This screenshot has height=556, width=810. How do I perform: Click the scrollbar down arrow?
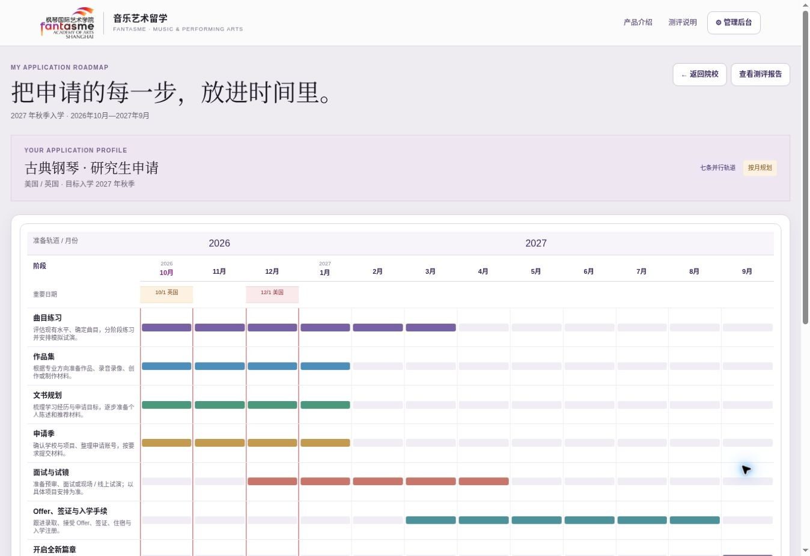point(805,551)
